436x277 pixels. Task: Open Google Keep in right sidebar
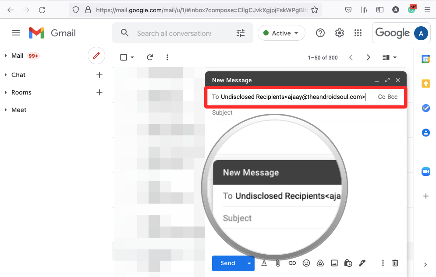coord(425,83)
